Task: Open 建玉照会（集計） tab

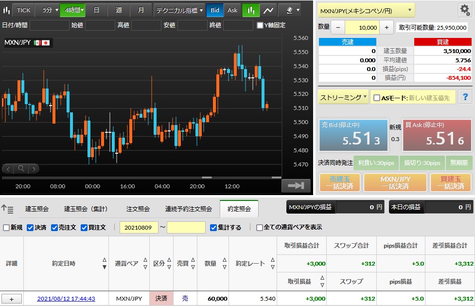Action: (86, 209)
